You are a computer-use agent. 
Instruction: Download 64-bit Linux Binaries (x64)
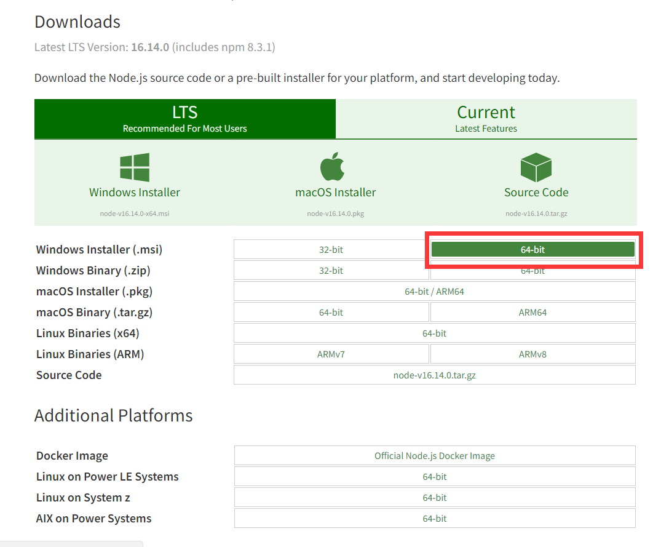pos(434,333)
